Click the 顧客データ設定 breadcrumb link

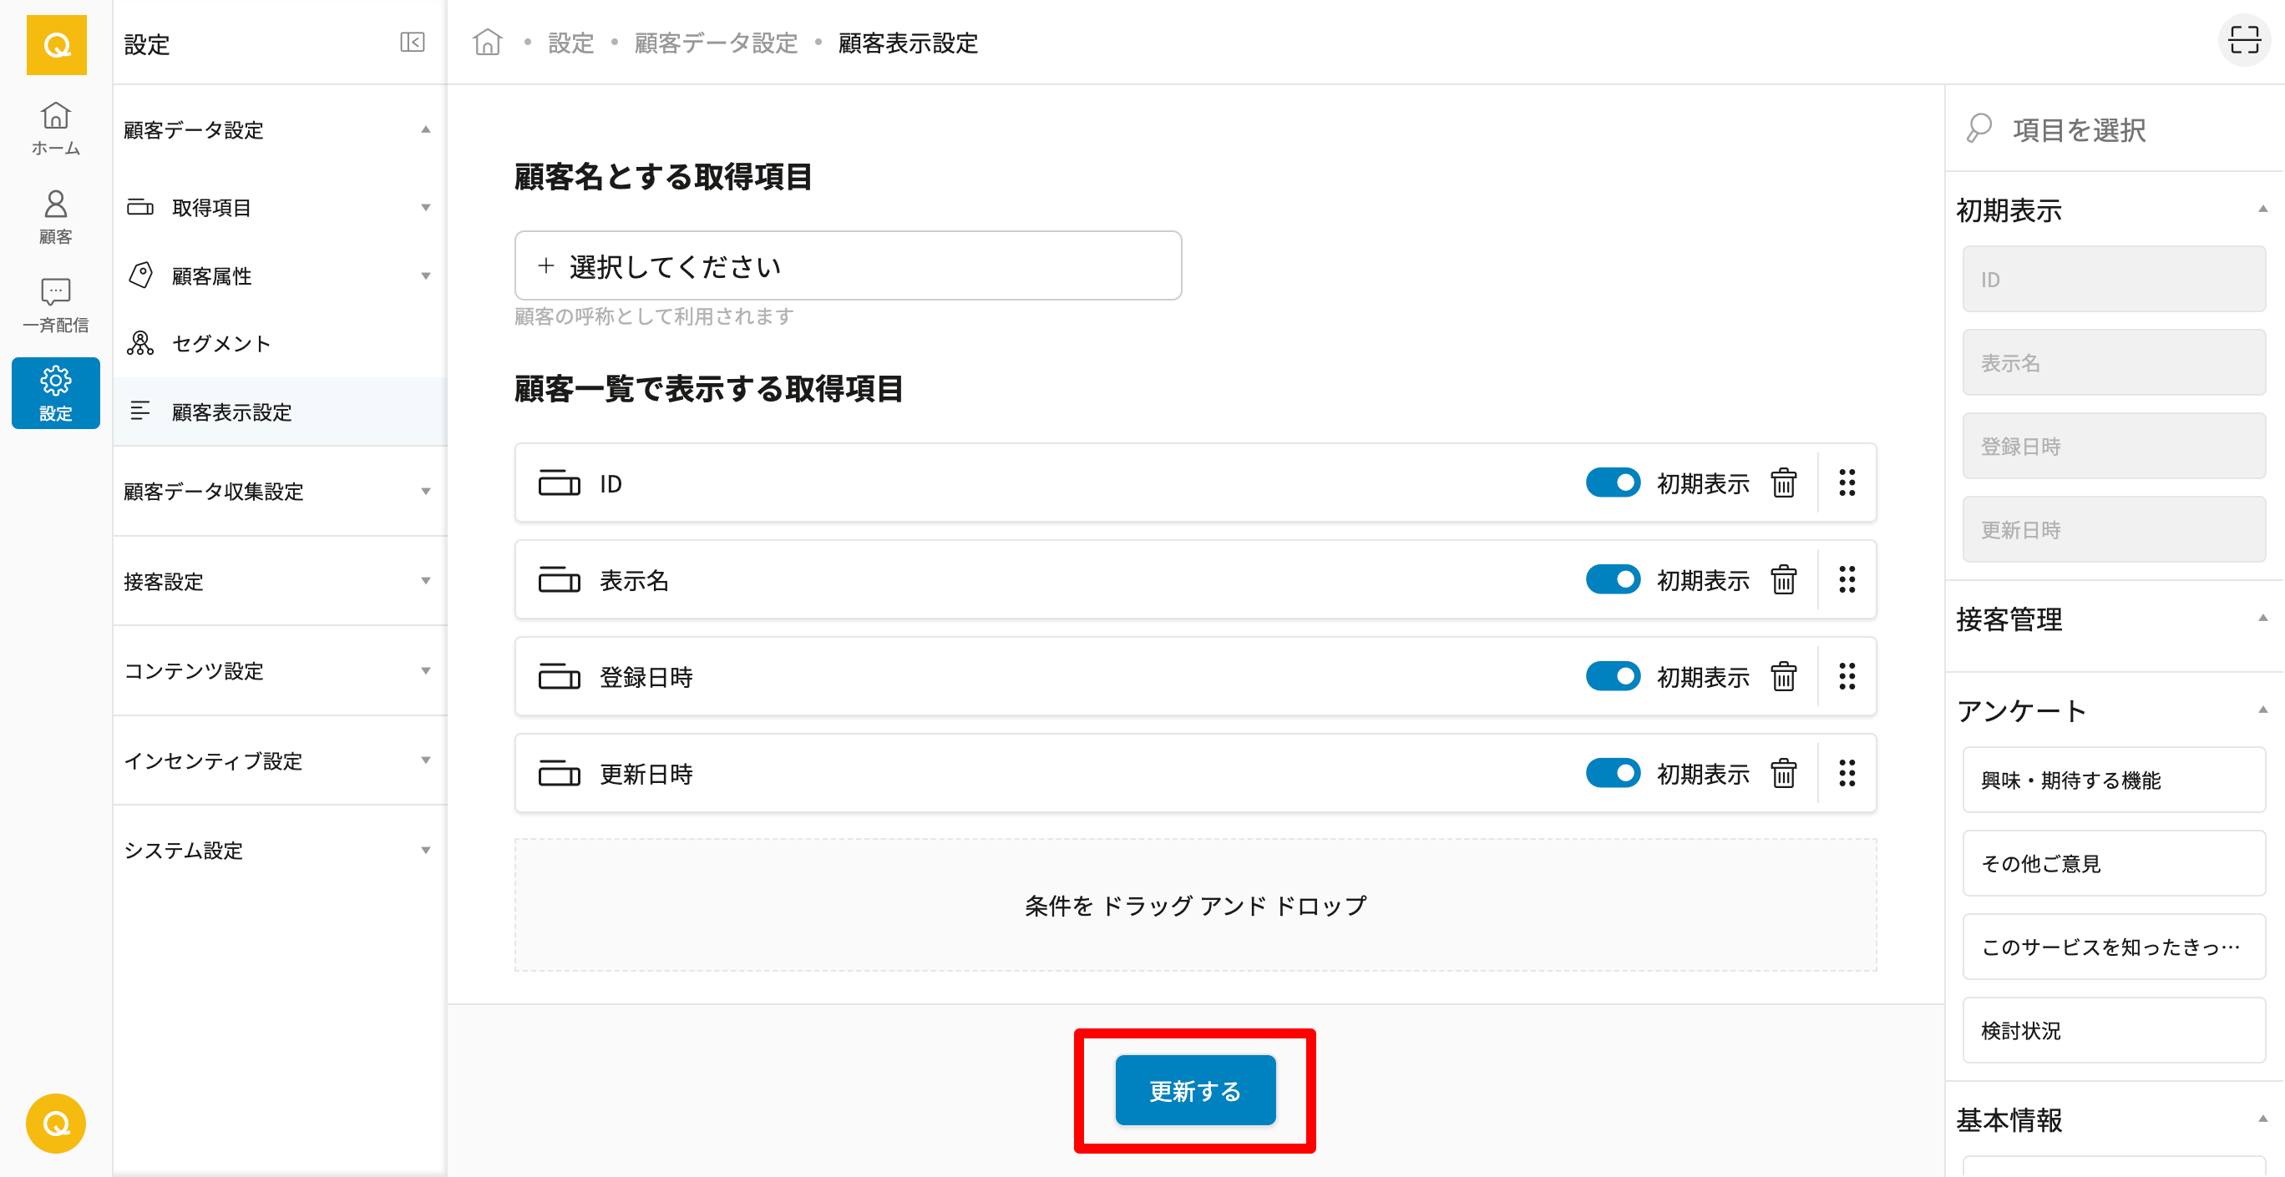(x=716, y=43)
